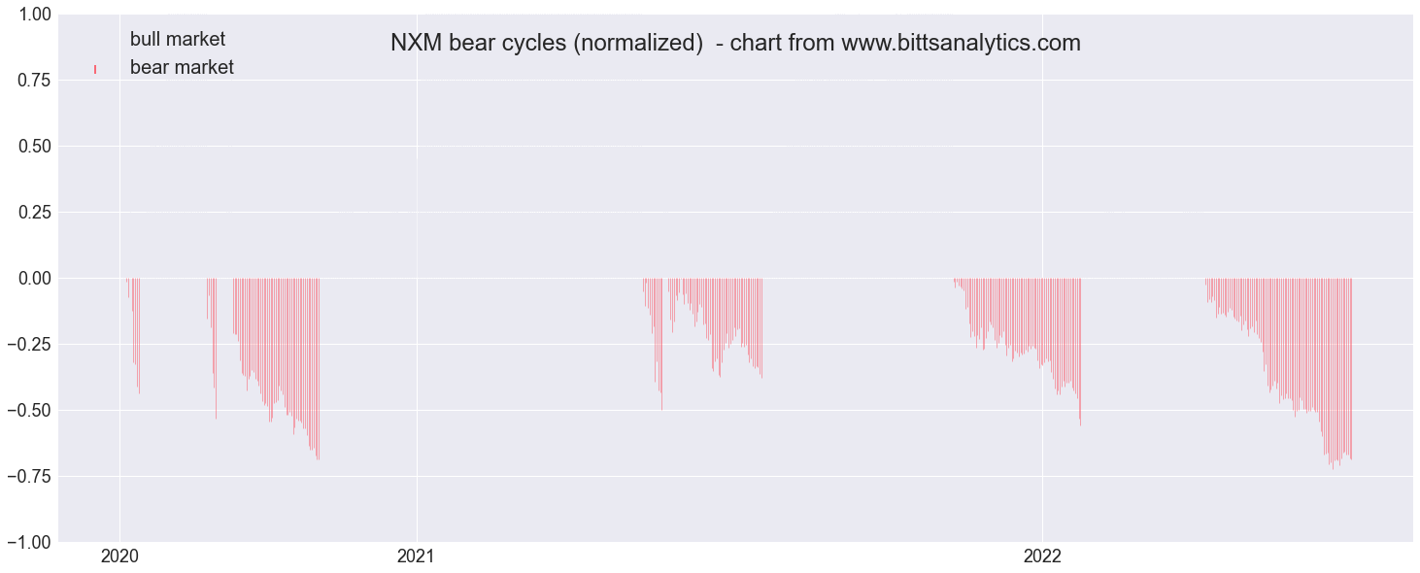This screenshot has width=1420, height=573.
Task: Click the 2022 x-axis label
Action: [x=1042, y=557]
